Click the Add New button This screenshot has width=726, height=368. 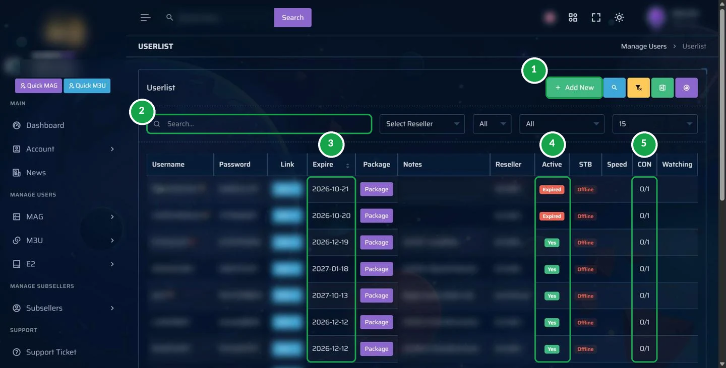[574, 88]
